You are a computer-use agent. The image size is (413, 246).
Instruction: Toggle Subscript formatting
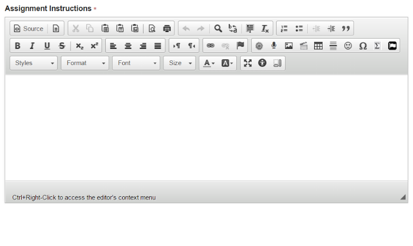(79, 46)
